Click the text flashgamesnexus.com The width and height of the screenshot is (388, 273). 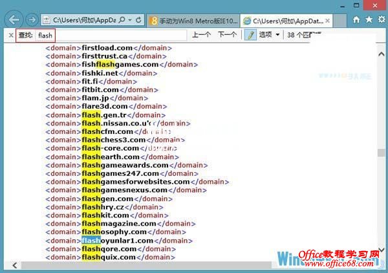point(124,190)
